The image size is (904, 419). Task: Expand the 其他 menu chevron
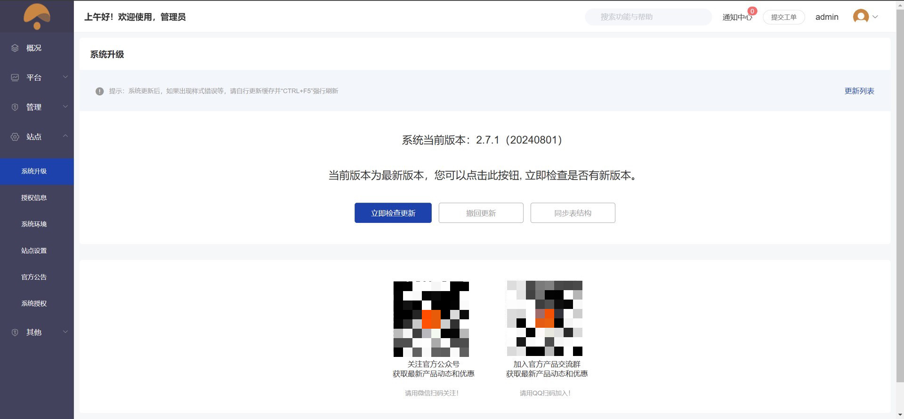(65, 332)
